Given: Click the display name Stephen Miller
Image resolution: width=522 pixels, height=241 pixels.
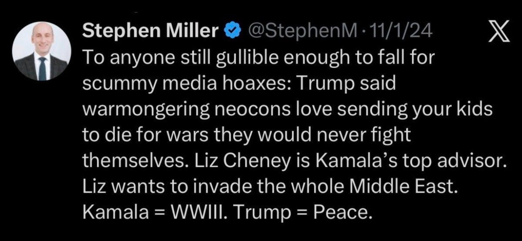Looking at the screenshot, I should (150, 31).
